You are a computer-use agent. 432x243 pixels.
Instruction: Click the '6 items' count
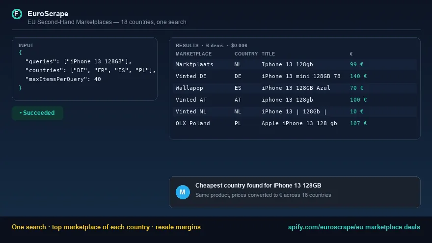pos(215,46)
